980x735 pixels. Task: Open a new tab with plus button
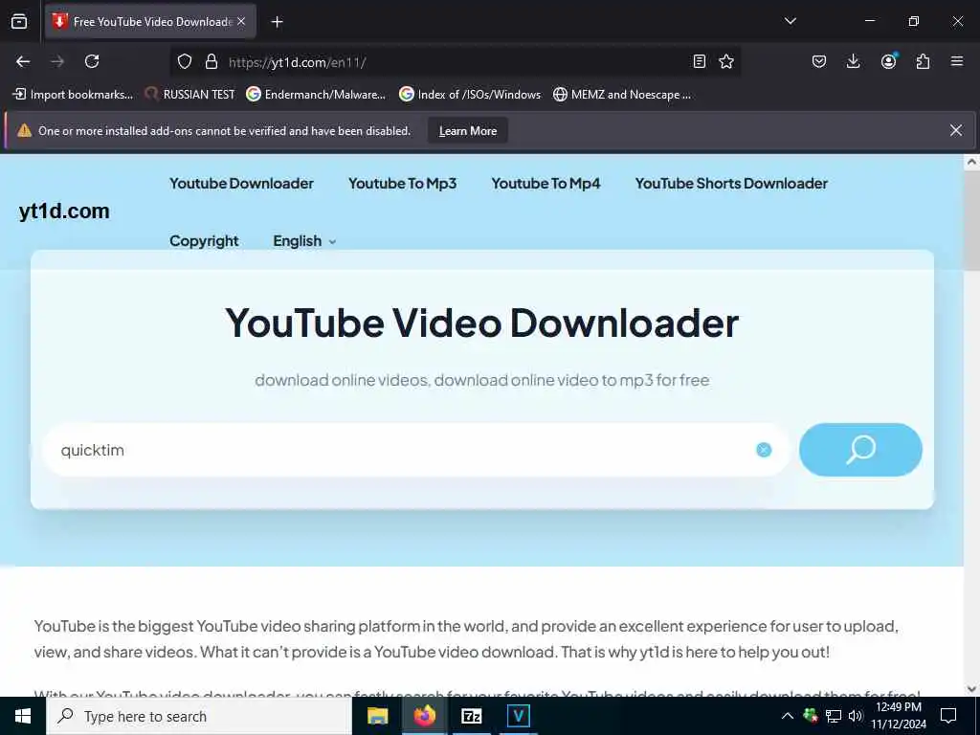coord(277,22)
